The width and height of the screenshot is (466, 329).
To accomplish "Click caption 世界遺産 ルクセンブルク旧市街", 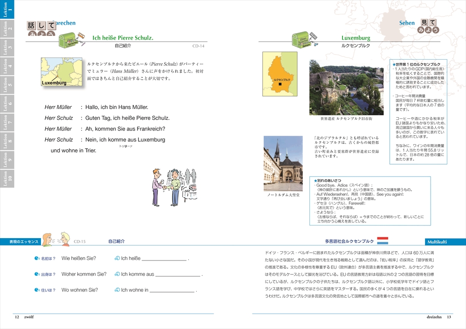I will [x=346, y=118].
